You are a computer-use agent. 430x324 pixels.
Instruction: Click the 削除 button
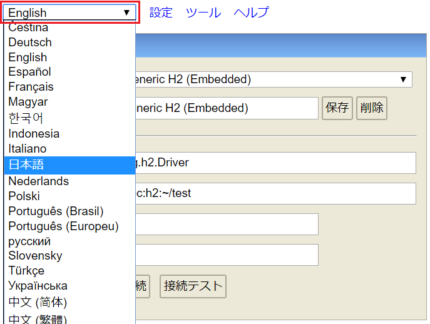(x=372, y=108)
